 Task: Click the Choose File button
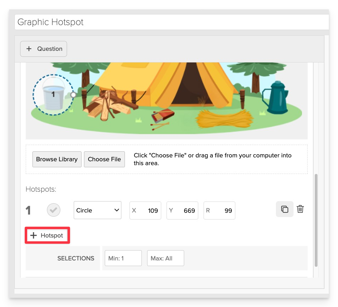pos(104,159)
